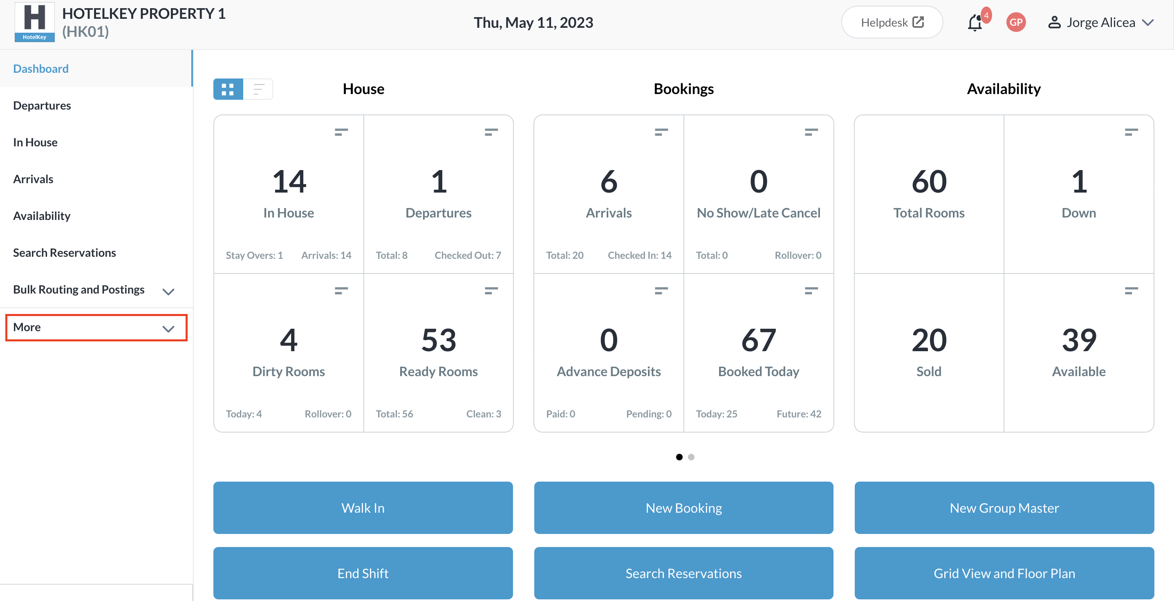Open Helpdesk external link
This screenshot has height=601, width=1174.
point(892,22)
